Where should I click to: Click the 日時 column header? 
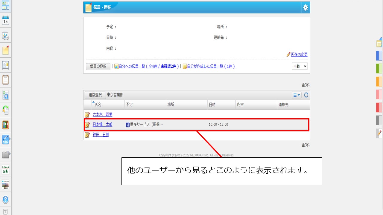coord(212,105)
